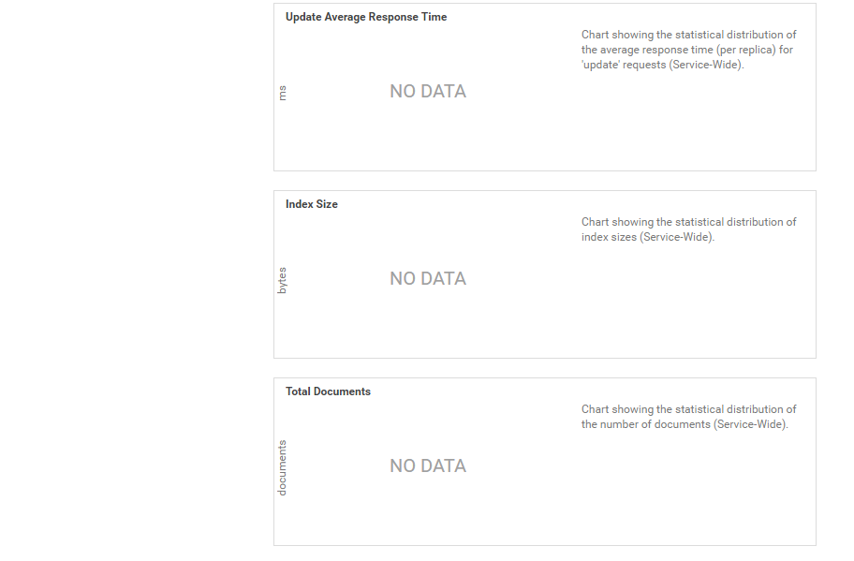The image size is (854, 561).
Task: Click NO DATA in Update Average Response Time chart
Action: click(x=428, y=92)
